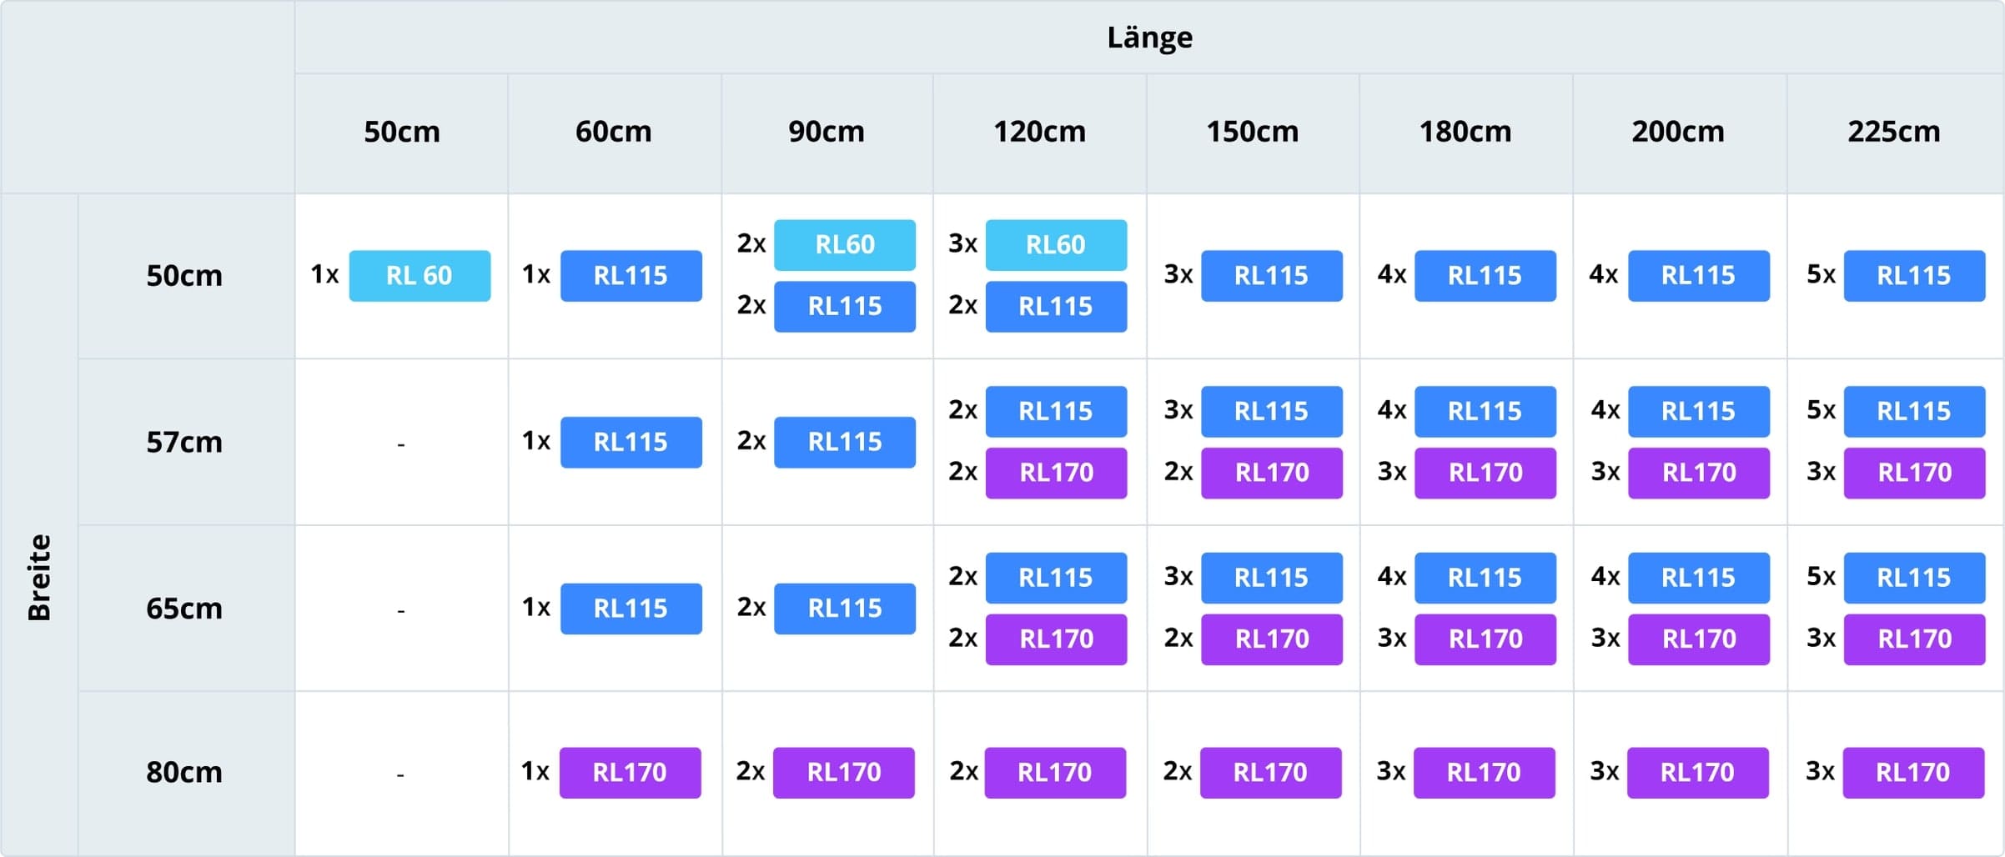Click the dash cell in the 57cm row
The height and width of the screenshot is (857, 2005).
pos(401,444)
